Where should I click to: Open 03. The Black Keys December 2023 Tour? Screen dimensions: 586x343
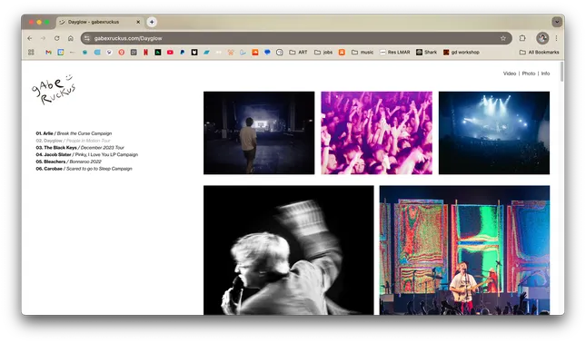coord(80,147)
